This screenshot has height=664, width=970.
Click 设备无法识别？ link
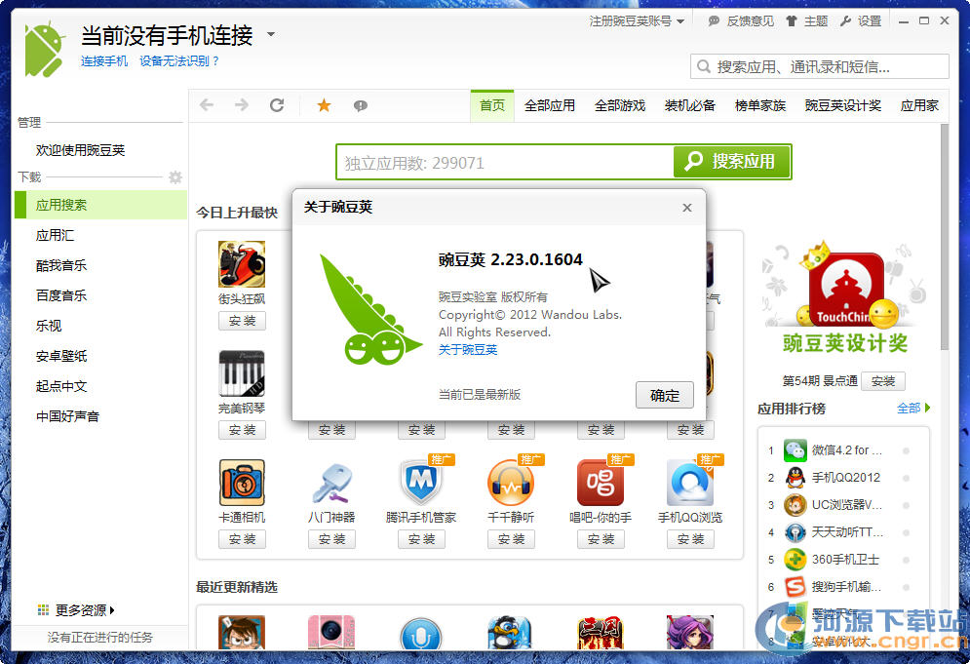(x=179, y=61)
